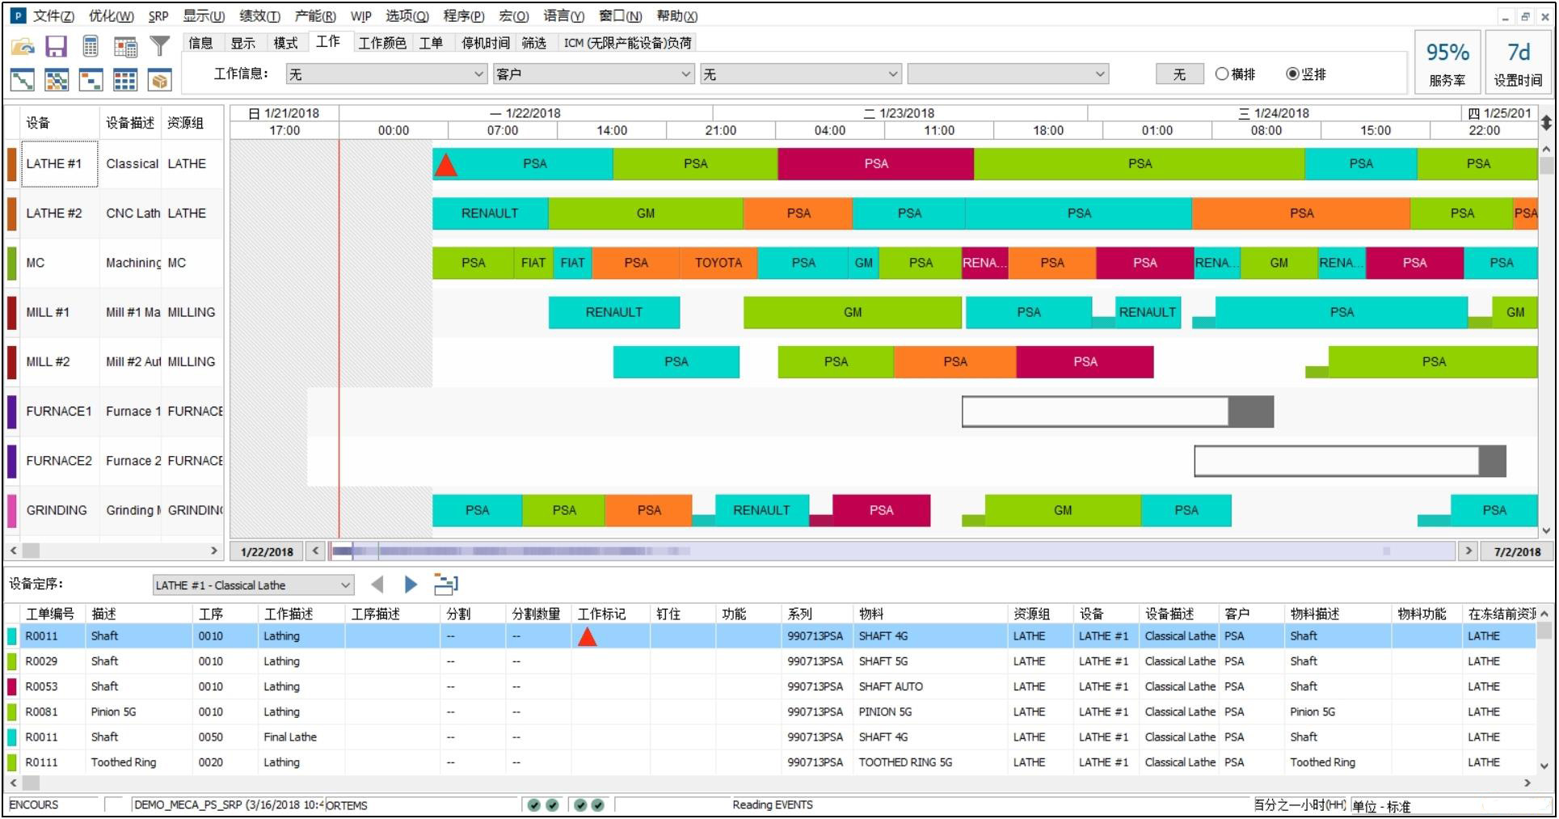
Task: Open the 产能 menu
Action: click(x=315, y=16)
